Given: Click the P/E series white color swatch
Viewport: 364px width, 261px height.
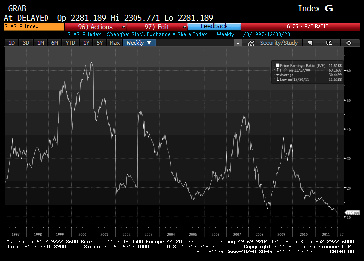Looking at the screenshot, I should (x=277, y=65).
